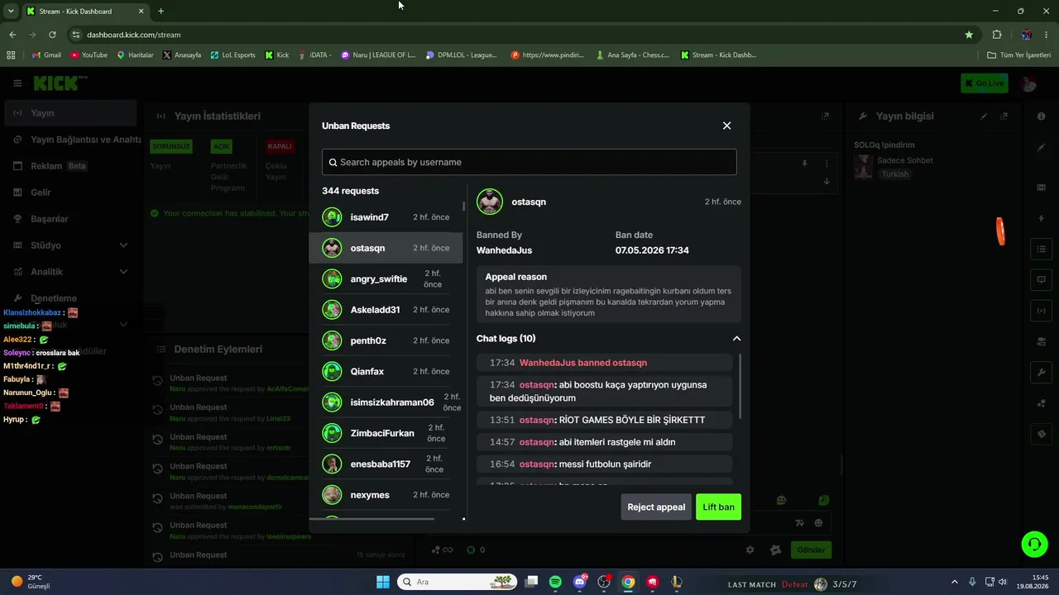
Task: Click the Kick logo
Action: pos(60,83)
